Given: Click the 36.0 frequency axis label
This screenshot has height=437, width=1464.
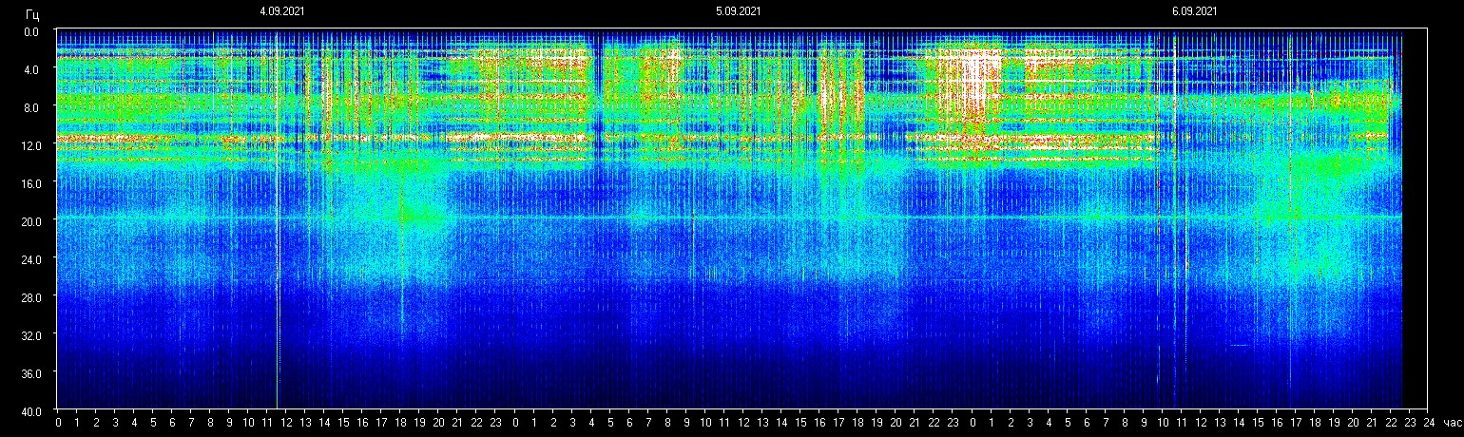Looking at the screenshot, I should [x=29, y=373].
